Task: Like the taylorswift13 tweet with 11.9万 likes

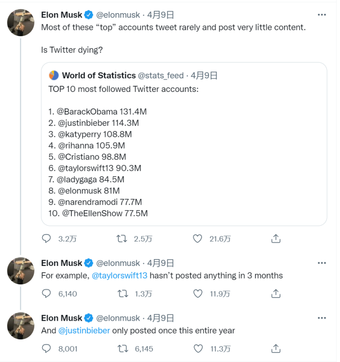Action: click(x=197, y=294)
